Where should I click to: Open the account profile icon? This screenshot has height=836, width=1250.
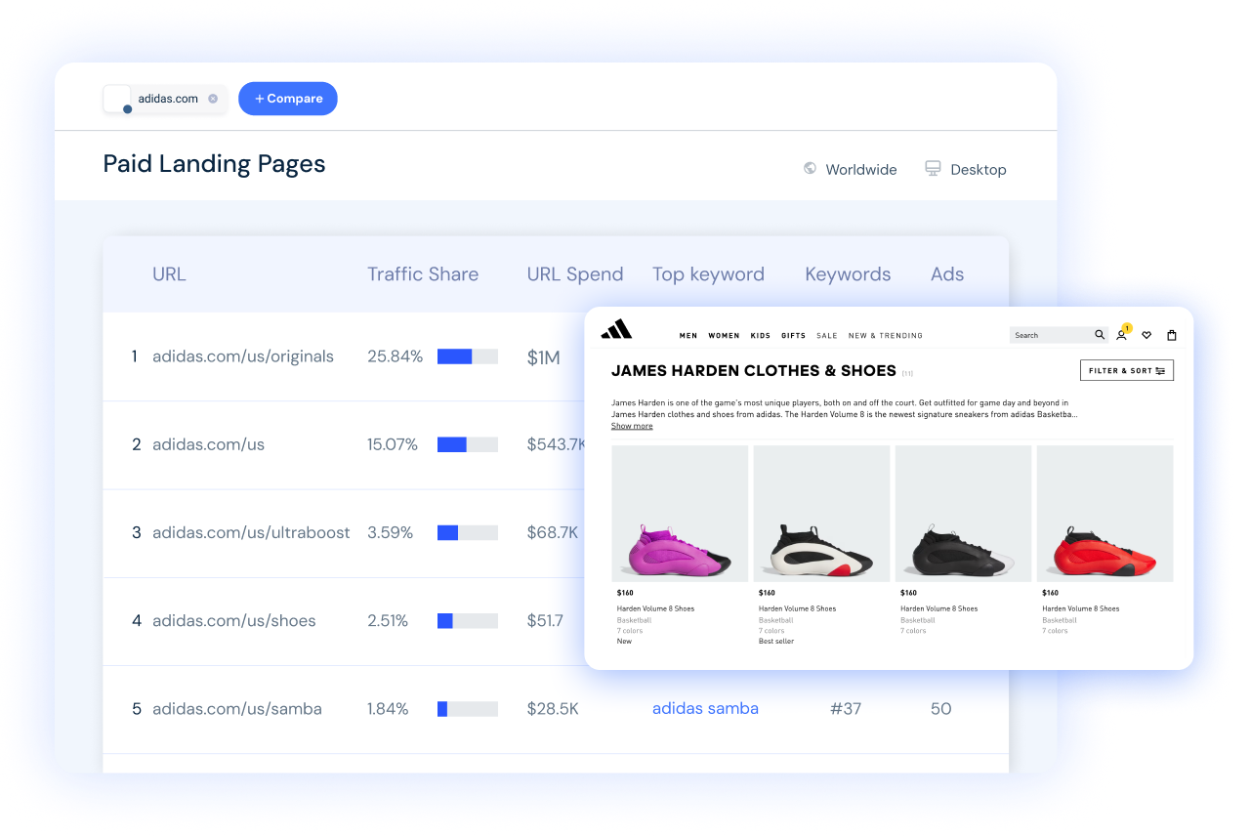(x=1122, y=334)
